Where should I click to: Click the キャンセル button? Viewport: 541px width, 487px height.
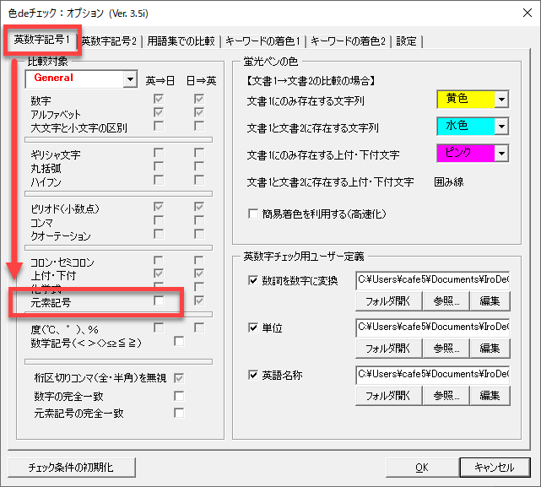(x=495, y=467)
